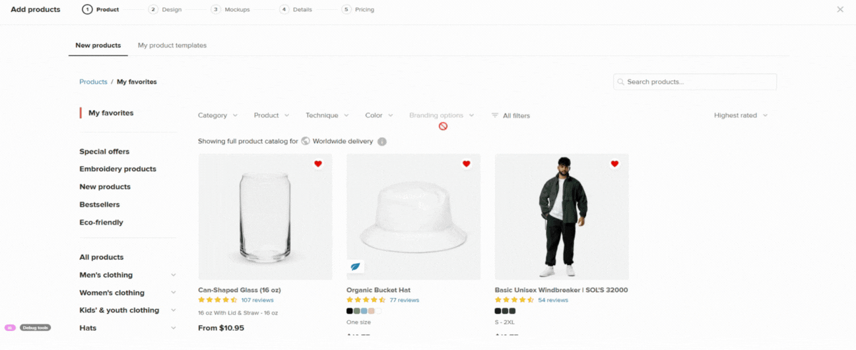Go to Products breadcrumb link

(x=93, y=82)
